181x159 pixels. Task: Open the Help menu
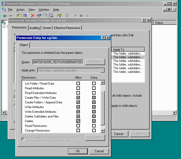56,10
